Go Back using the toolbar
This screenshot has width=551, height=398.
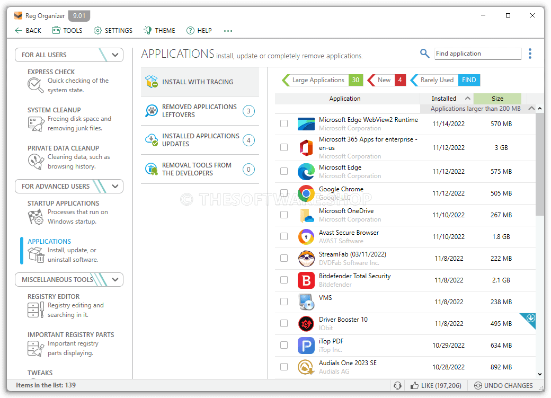28,31
